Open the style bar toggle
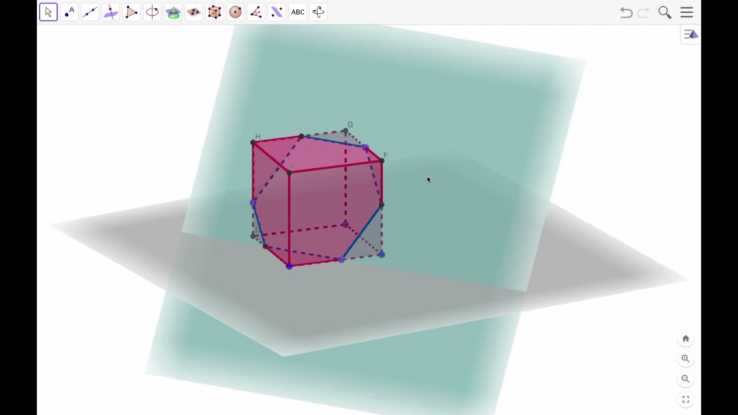This screenshot has height=415, width=738. (691, 35)
